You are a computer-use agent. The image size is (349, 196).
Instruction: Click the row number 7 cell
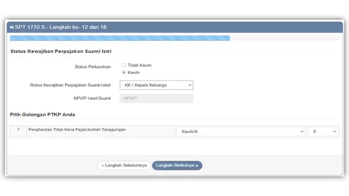[19, 132]
